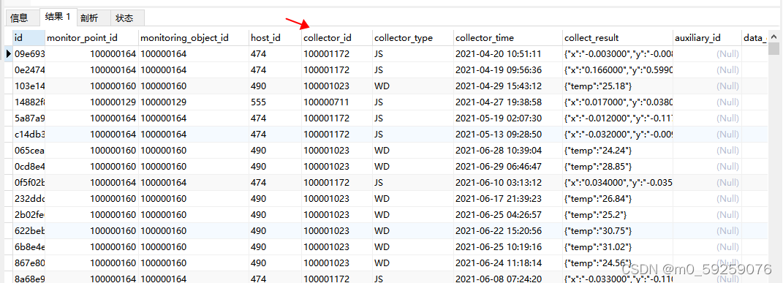Click the collect_result cell {"temp":"28.85"}
The width and height of the screenshot is (783, 283).
pos(617,167)
